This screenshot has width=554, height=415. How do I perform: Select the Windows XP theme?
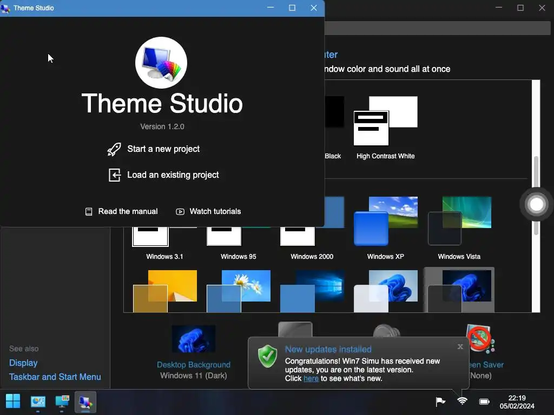point(385,229)
